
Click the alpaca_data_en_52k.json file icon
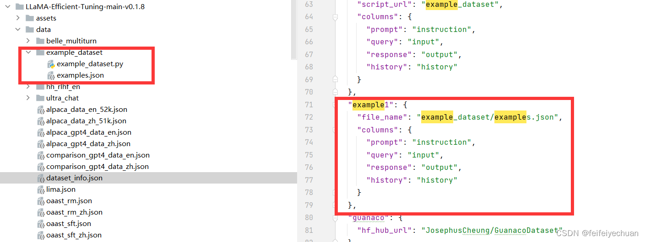tap(41, 110)
